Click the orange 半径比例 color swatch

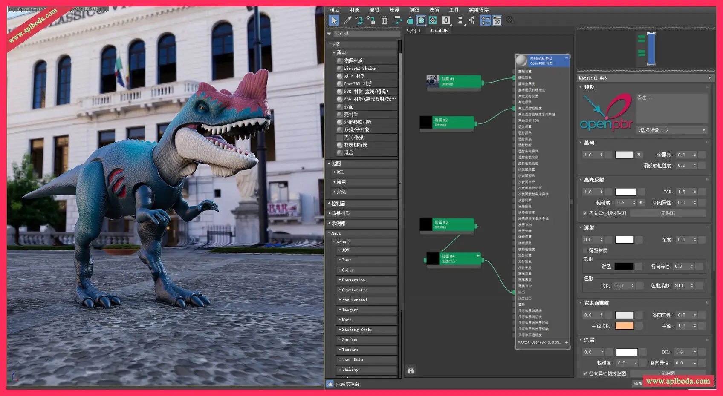point(624,326)
